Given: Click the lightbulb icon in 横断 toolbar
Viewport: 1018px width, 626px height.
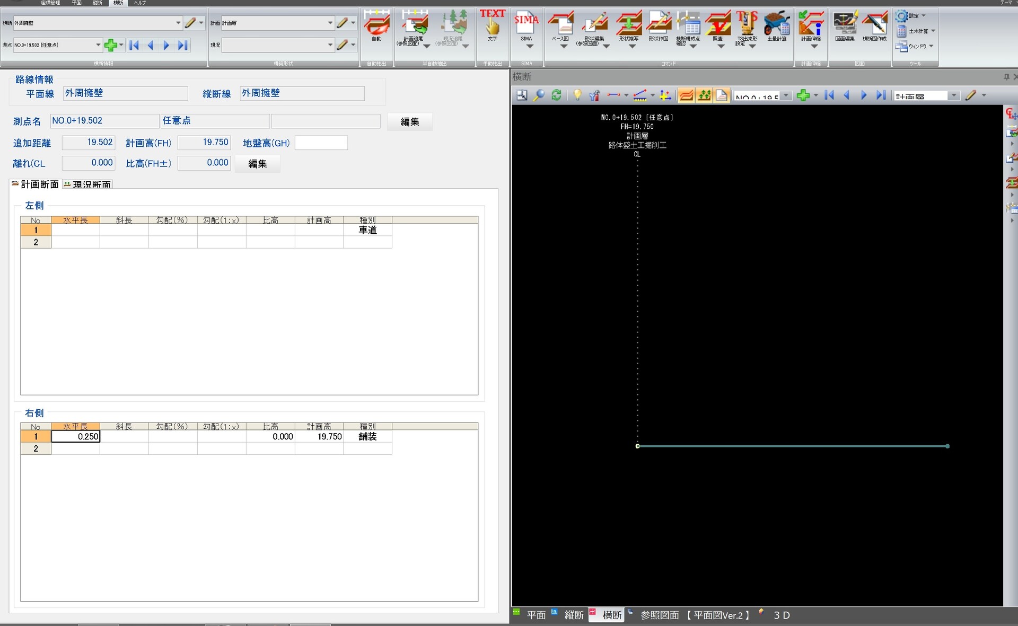Looking at the screenshot, I should [x=577, y=95].
